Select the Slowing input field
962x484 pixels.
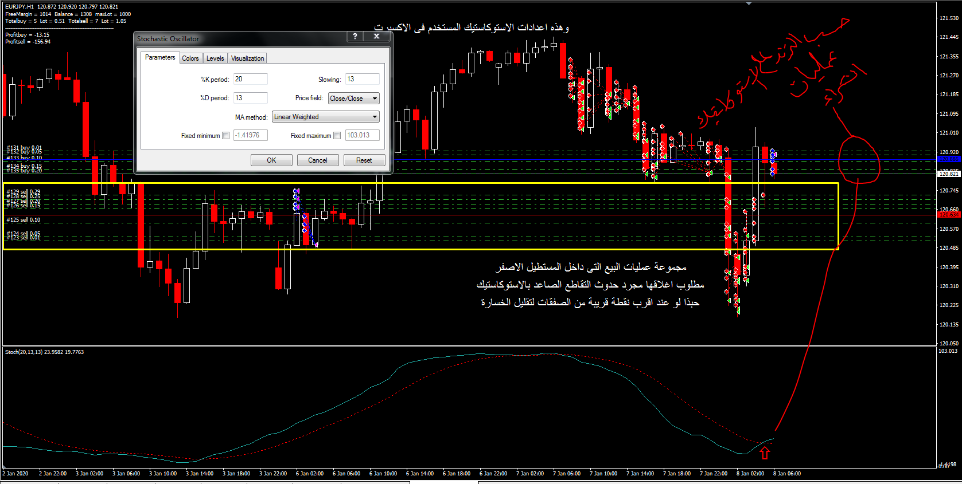[x=362, y=79]
